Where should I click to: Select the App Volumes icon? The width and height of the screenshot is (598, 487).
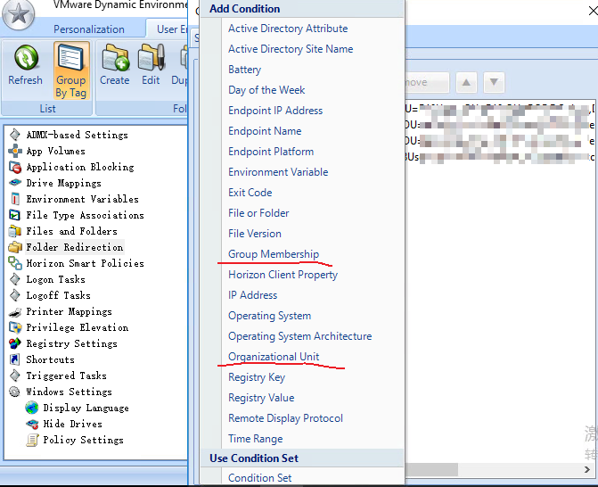(15, 151)
